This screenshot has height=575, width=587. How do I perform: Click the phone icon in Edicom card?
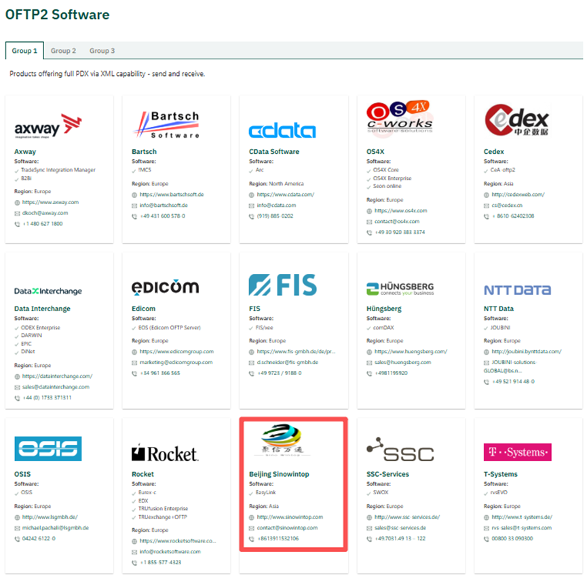coord(134,374)
